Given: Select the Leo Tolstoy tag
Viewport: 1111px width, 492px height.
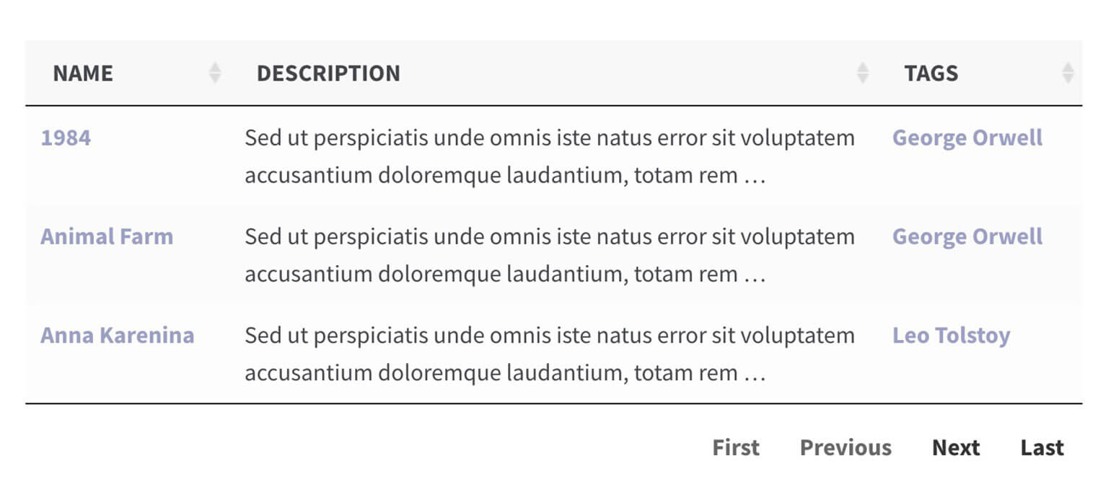Looking at the screenshot, I should (951, 335).
